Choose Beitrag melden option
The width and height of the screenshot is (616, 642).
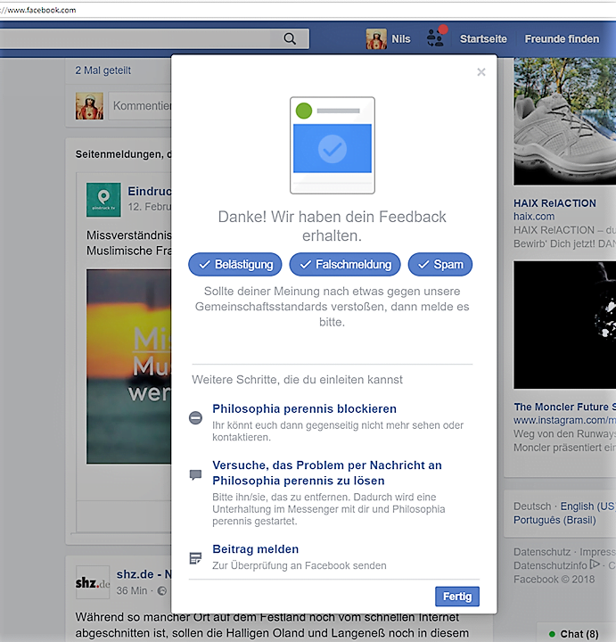click(x=255, y=549)
